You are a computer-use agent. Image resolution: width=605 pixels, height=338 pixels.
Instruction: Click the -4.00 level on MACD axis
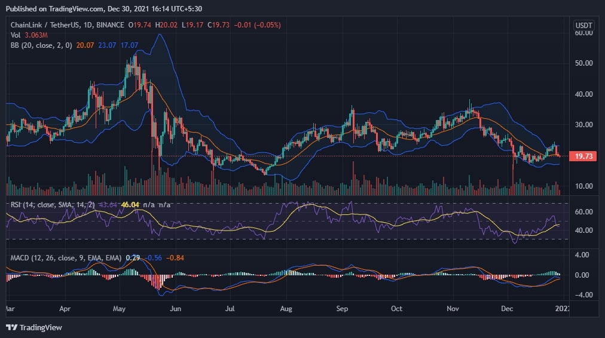point(583,295)
